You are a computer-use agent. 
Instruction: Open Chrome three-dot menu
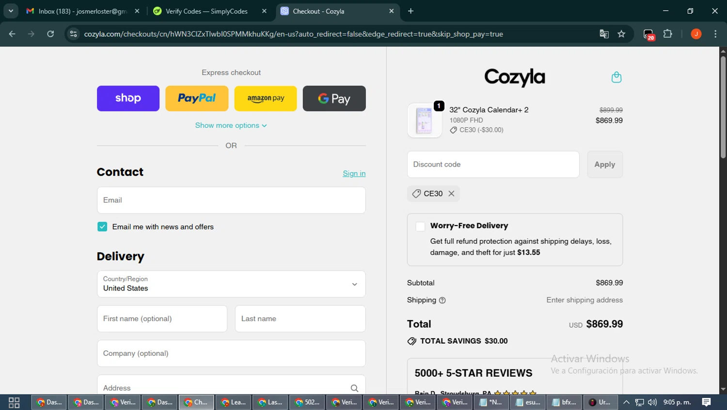point(716,34)
